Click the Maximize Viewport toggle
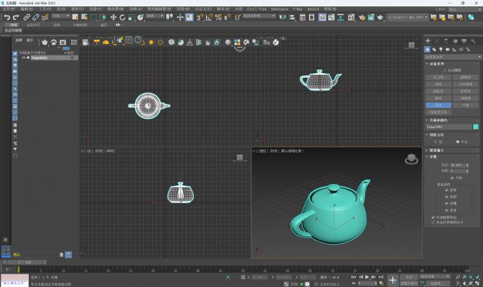 [477, 283]
